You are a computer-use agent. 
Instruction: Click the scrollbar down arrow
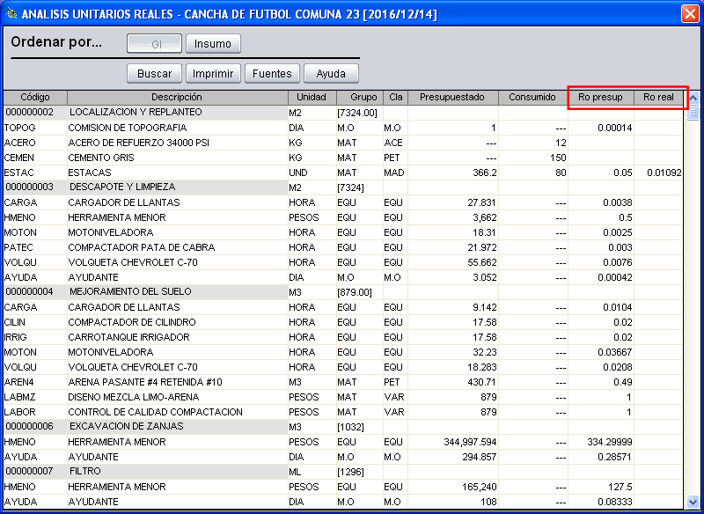point(693,501)
